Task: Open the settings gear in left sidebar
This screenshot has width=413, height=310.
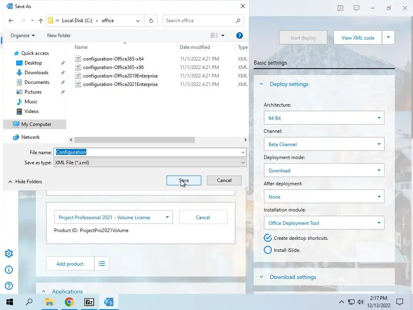Action: pos(9,253)
